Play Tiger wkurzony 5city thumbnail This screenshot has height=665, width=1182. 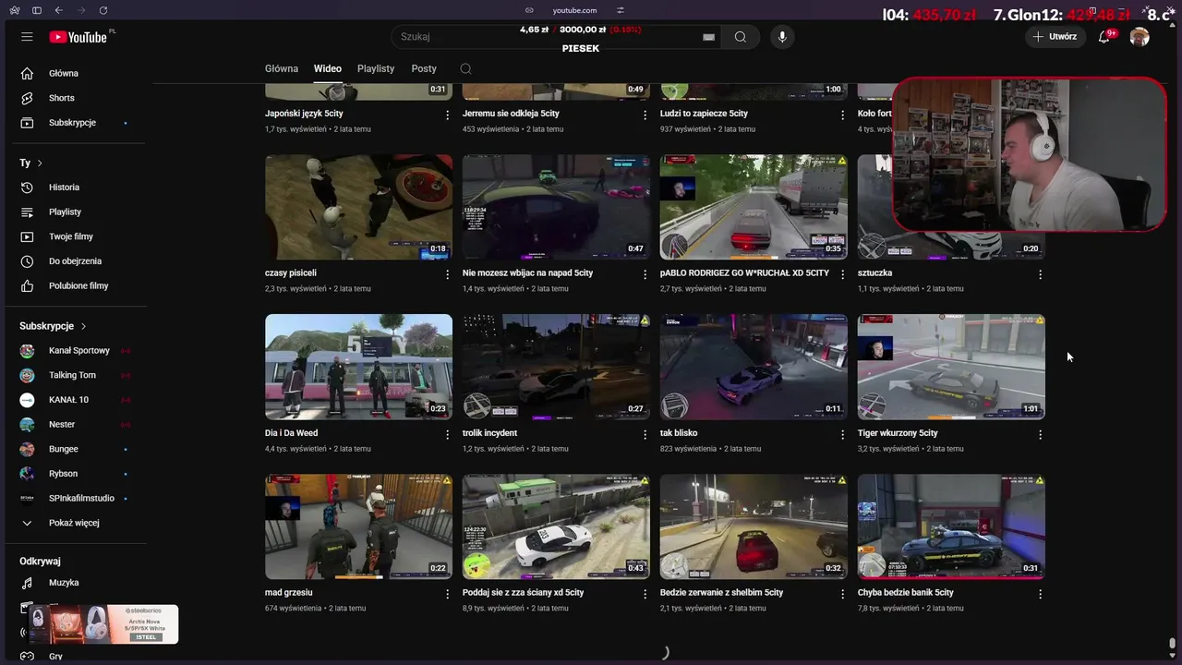point(951,367)
